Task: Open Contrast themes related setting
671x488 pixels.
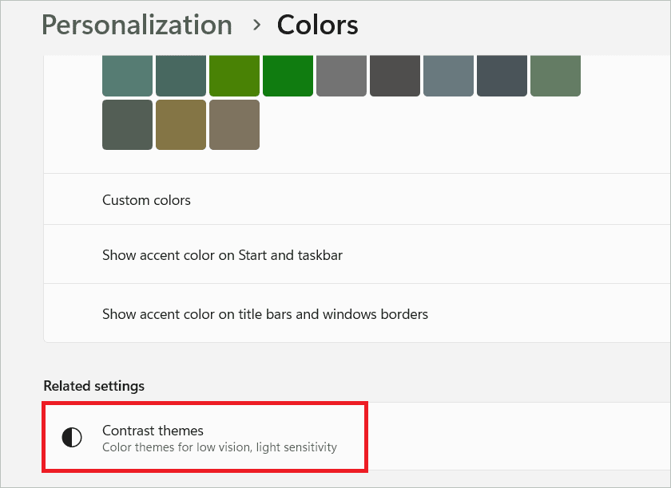Action: 357,436
